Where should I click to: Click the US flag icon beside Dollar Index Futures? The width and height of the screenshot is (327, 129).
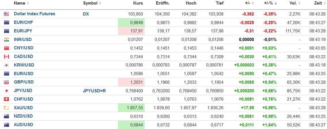6,14
